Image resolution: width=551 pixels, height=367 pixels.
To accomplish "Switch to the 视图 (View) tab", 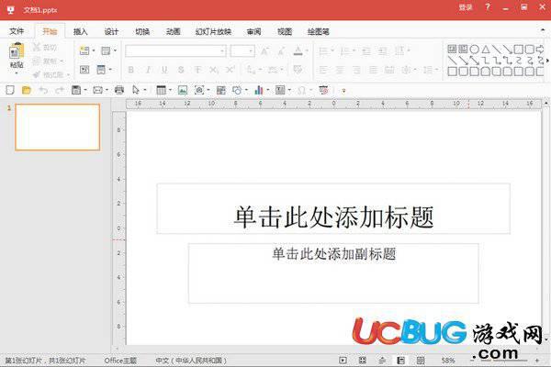I will 285,31.
